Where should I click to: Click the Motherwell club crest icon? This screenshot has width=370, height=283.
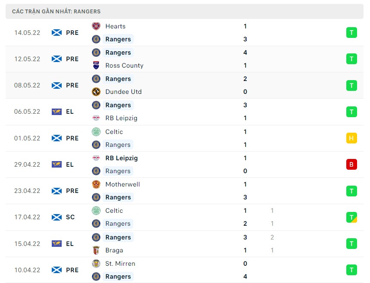(x=96, y=184)
